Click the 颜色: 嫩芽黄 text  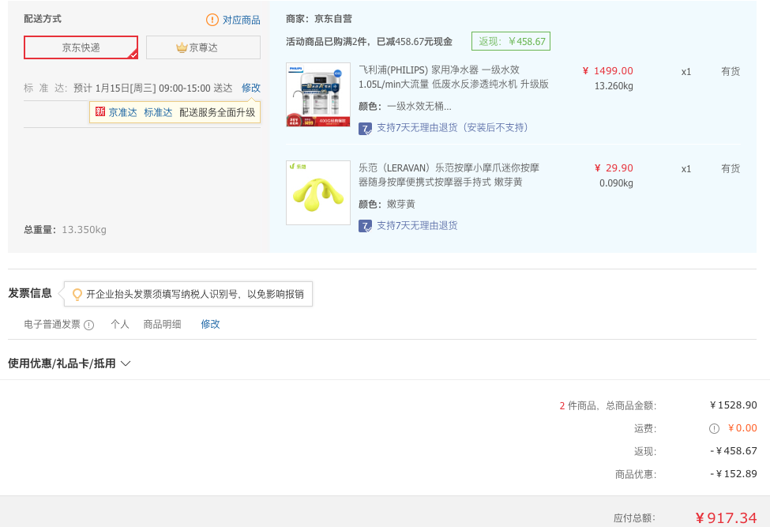[387, 205]
